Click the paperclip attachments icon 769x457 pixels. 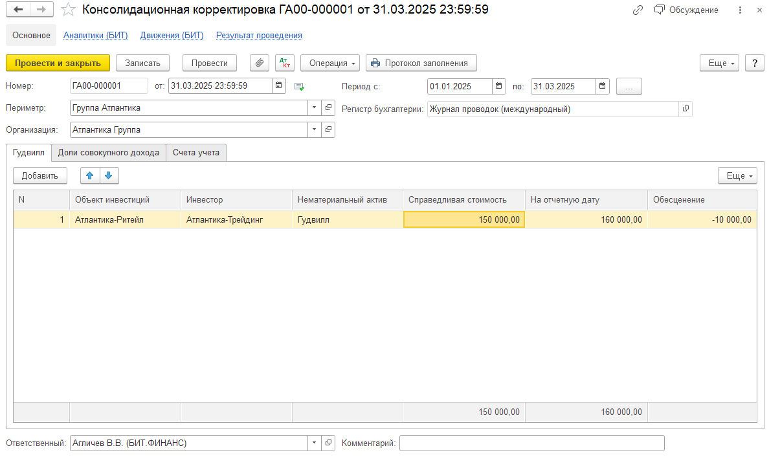coord(260,63)
